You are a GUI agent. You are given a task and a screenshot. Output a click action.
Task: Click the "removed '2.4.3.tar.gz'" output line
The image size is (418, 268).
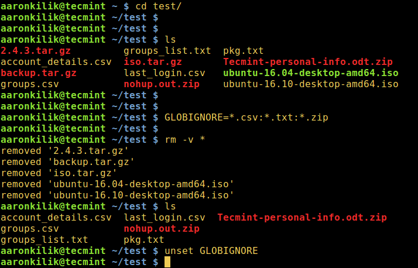(x=65, y=150)
